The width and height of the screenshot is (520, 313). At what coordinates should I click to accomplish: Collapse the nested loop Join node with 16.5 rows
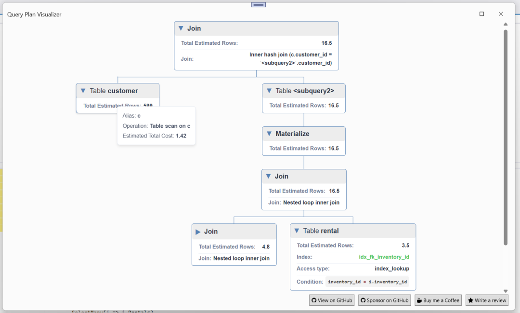(269, 176)
